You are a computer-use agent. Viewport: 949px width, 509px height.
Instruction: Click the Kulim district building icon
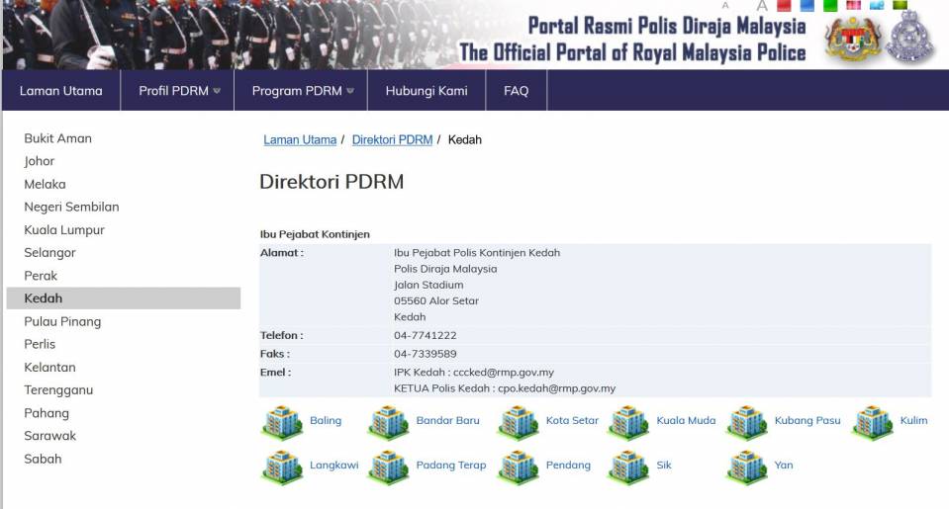(x=872, y=422)
